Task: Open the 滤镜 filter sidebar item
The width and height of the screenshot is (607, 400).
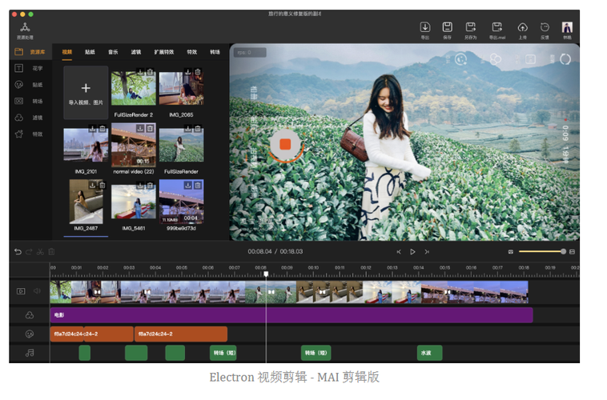Action: coord(29,118)
